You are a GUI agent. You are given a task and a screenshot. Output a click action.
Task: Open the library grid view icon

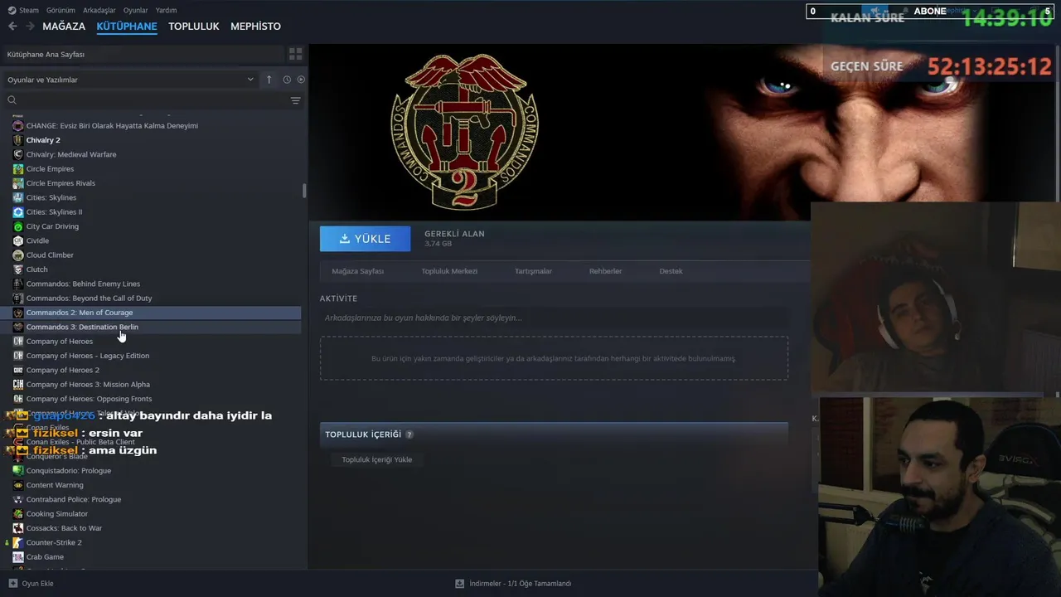(295, 54)
